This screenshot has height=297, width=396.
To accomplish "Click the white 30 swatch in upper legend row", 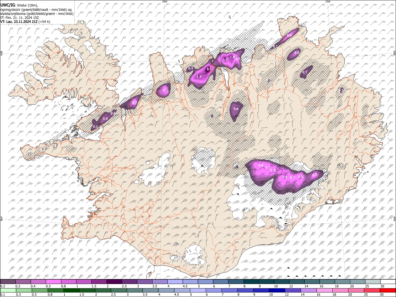I will click(x=388, y=282).
